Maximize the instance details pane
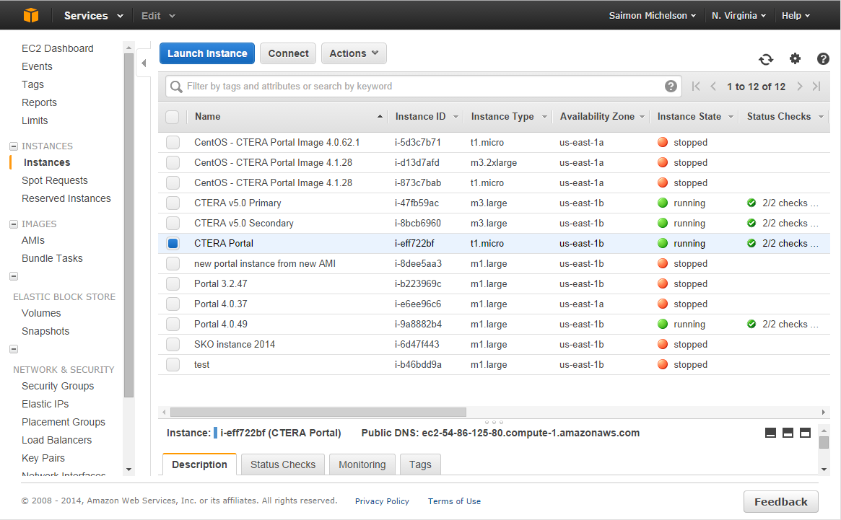The height and width of the screenshot is (520, 841). coord(805,433)
